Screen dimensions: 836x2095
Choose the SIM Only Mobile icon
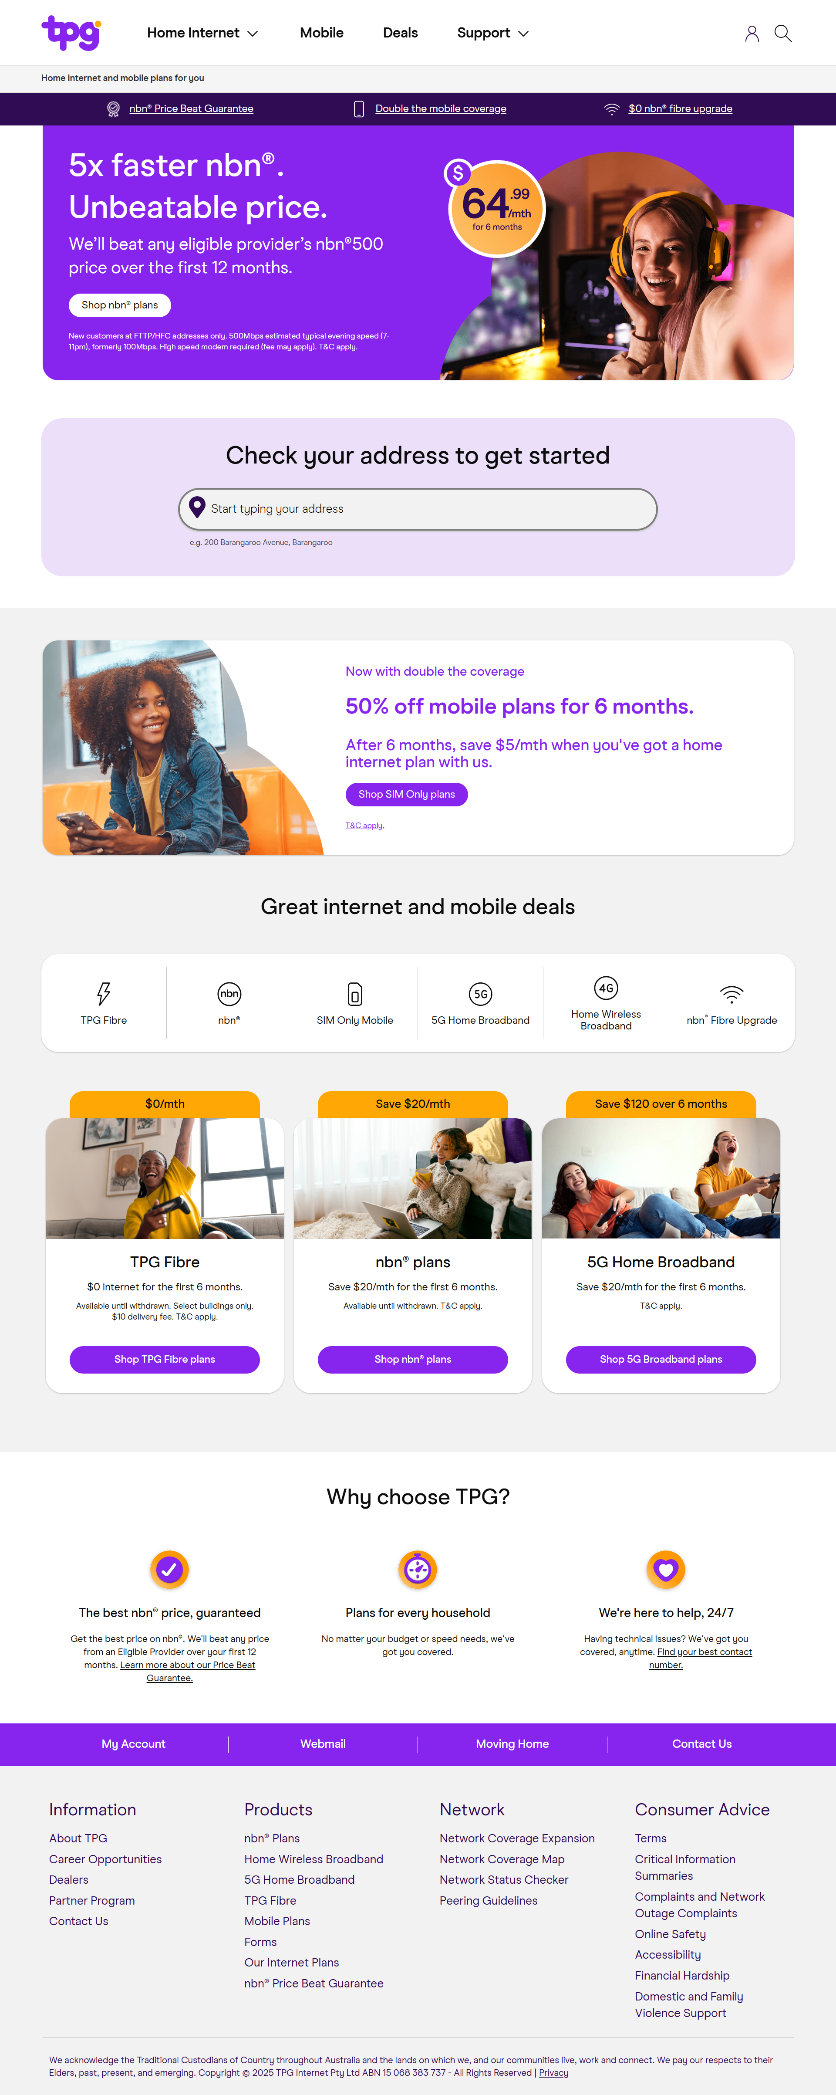coord(354,994)
